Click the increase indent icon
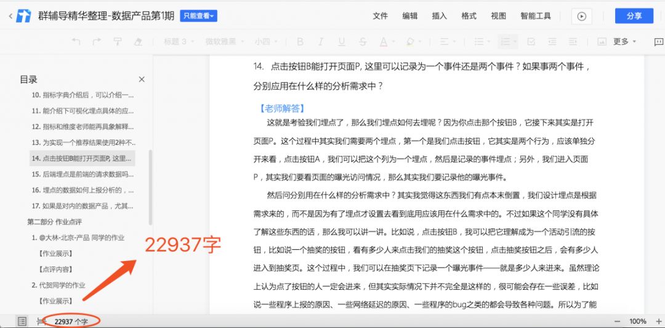 (x=573, y=41)
